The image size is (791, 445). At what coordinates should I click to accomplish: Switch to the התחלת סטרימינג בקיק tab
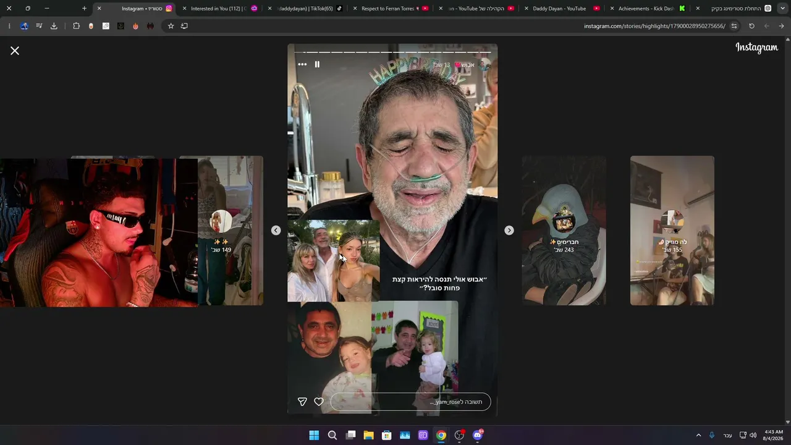(x=735, y=9)
